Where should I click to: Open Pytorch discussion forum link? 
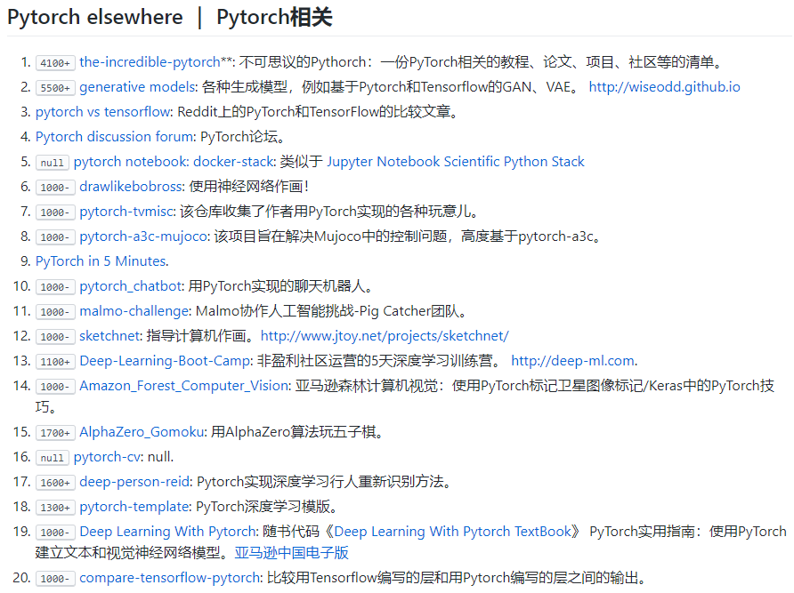click(115, 137)
